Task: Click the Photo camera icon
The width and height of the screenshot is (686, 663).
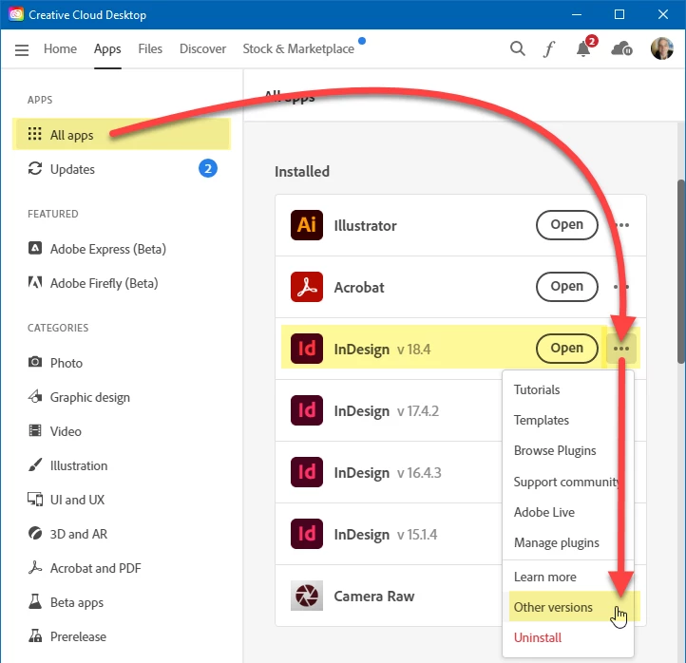Action: tap(35, 362)
